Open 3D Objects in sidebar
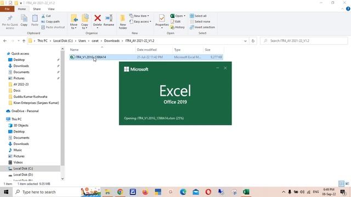 [21, 125]
